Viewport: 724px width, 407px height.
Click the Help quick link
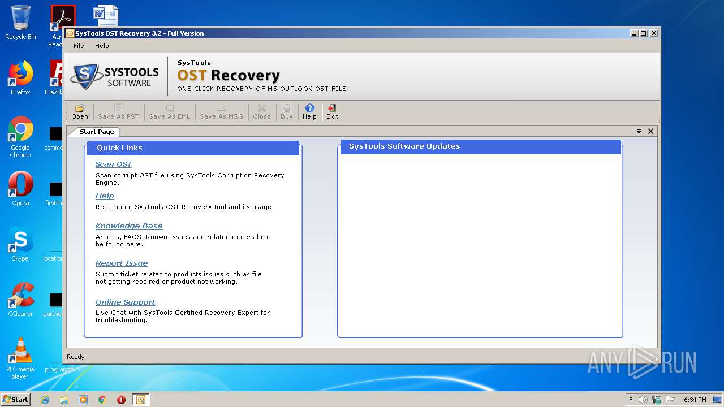(x=105, y=196)
